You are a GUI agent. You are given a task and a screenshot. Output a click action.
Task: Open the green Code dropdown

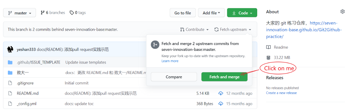tap(242, 13)
